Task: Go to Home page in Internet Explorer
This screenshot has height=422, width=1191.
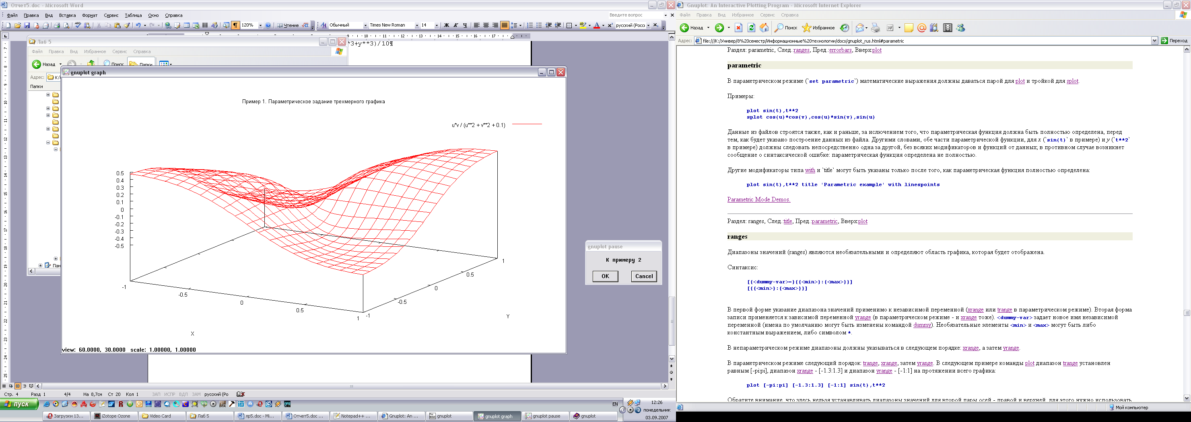Action: [x=764, y=28]
